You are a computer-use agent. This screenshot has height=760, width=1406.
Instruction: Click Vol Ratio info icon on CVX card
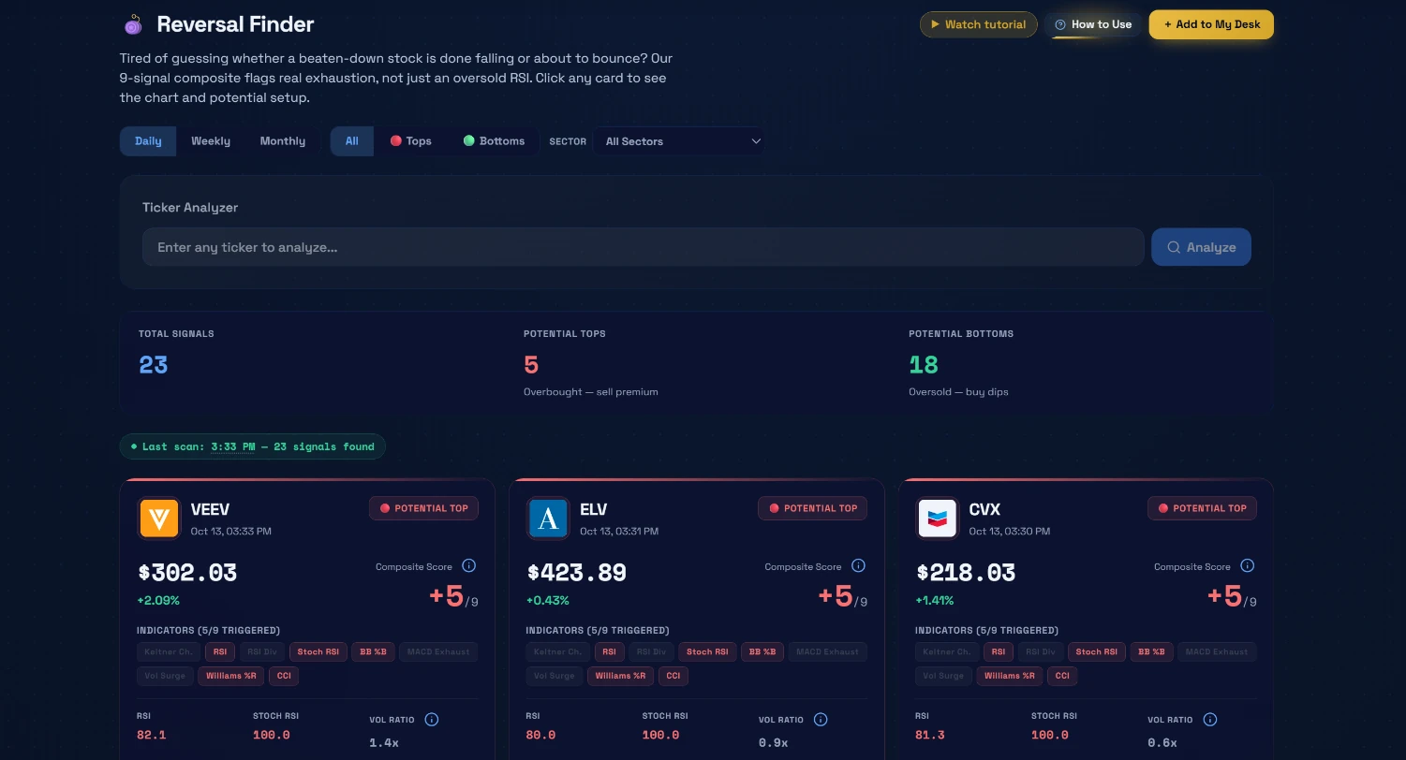pos(1210,720)
